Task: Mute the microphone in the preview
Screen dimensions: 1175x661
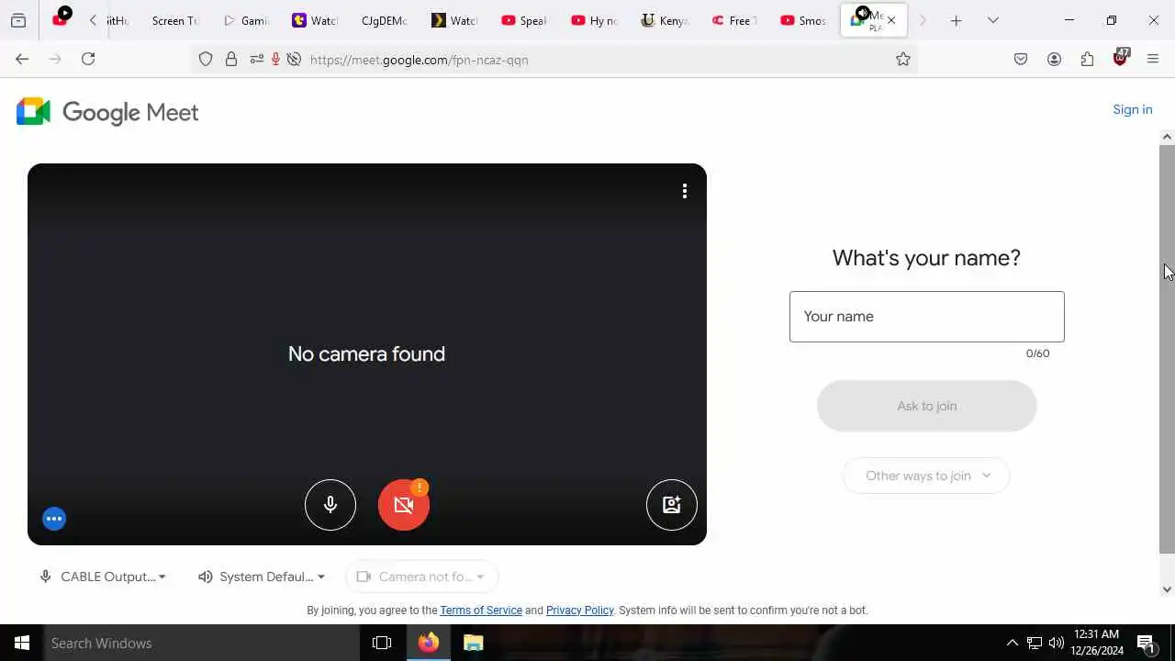Action: tap(330, 505)
